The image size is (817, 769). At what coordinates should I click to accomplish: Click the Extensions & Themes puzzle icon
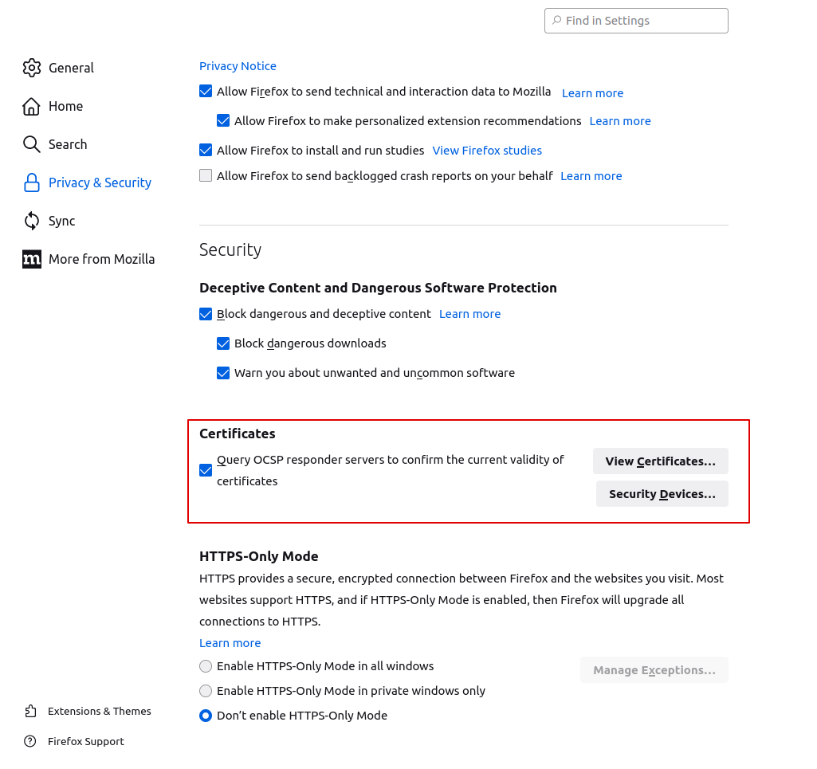point(30,711)
